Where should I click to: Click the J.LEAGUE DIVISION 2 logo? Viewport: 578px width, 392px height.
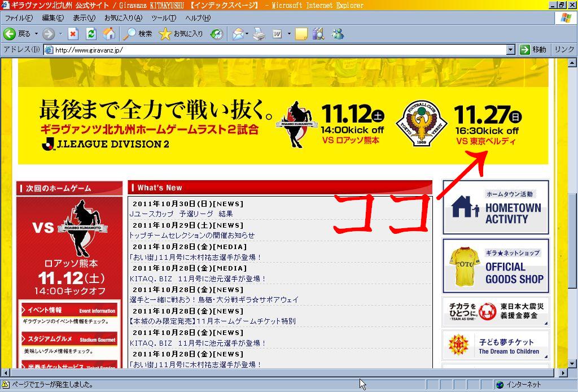[x=105, y=144]
